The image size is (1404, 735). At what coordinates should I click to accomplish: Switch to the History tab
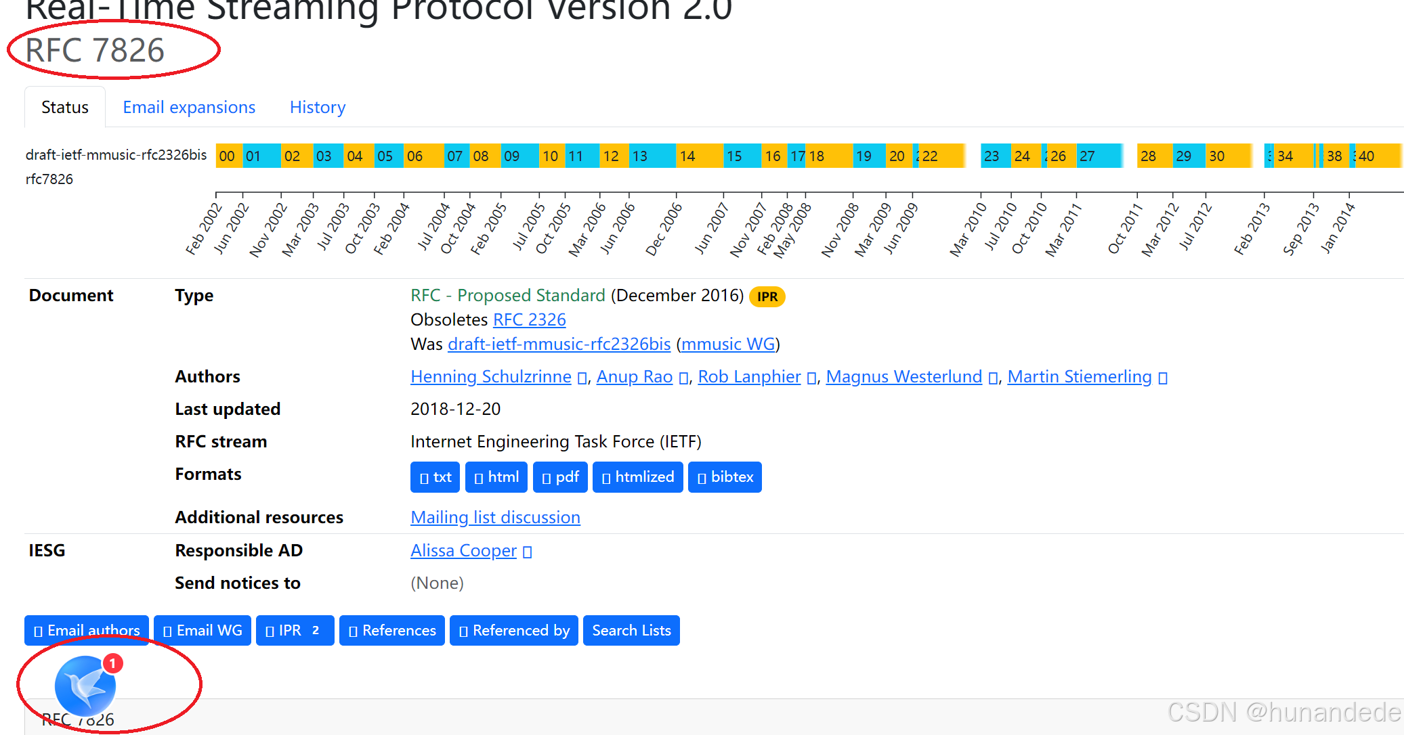pos(317,107)
